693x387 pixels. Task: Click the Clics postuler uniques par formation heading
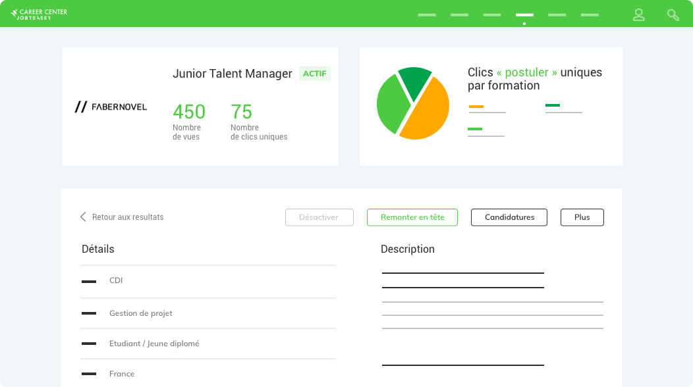535,78
